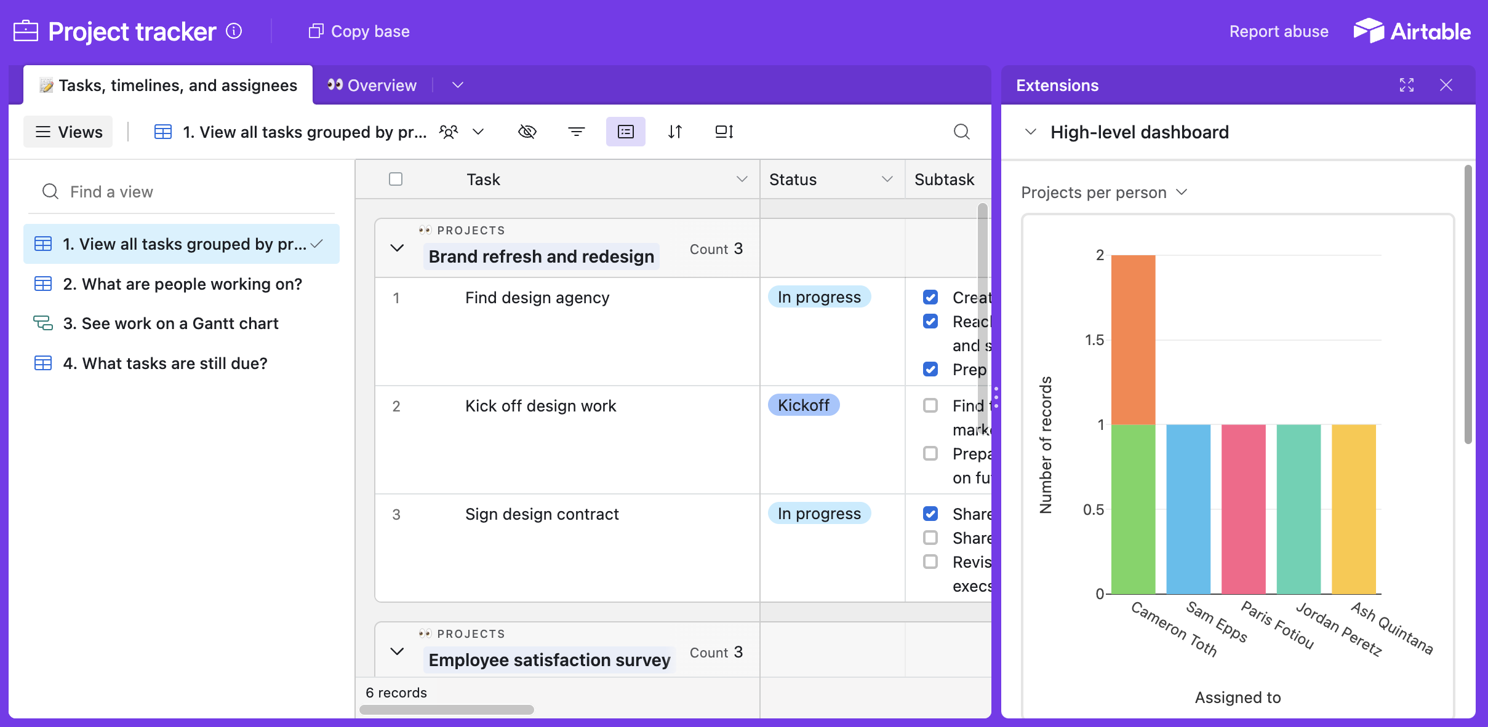Image resolution: width=1488 pixels, height=727 pixels.
Task: Adjust row height settings
Action: coord(723,132)
